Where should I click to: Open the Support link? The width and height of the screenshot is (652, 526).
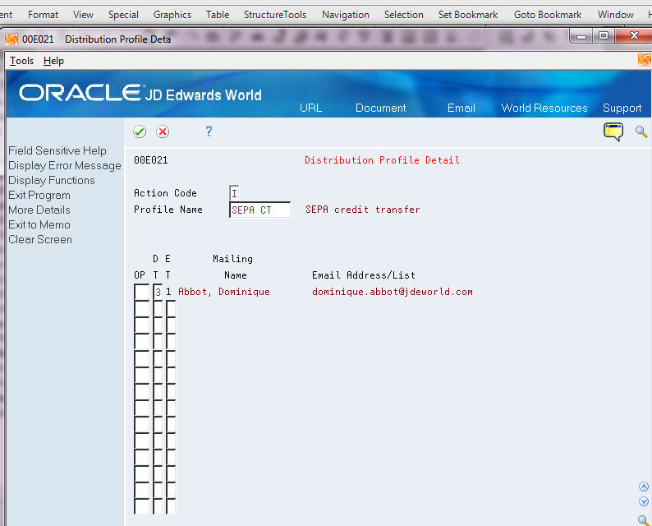click(x=622, y=108)
